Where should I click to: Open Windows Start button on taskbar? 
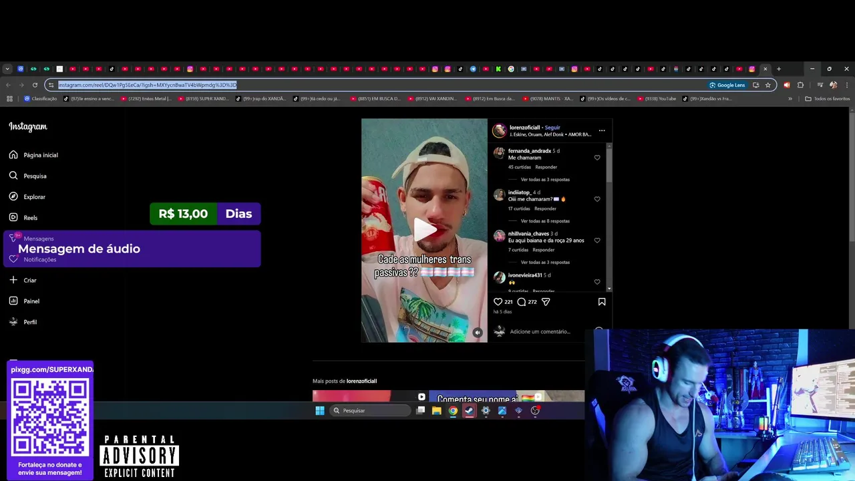tap(320, 411)
